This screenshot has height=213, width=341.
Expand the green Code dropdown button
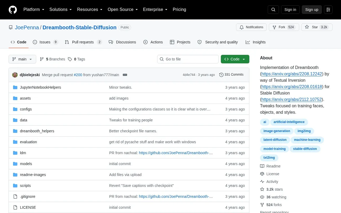click(235, 59)
